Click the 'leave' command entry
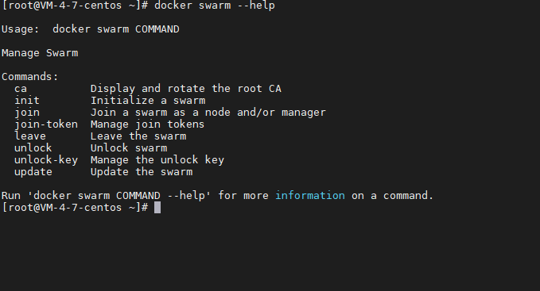The image size is (540, 291). pos(30,136)
